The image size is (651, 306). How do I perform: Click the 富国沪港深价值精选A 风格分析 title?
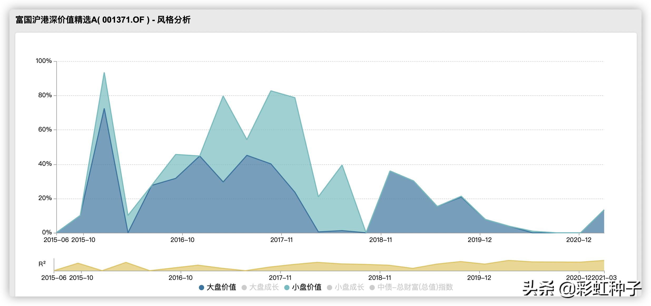pos(103,20)
